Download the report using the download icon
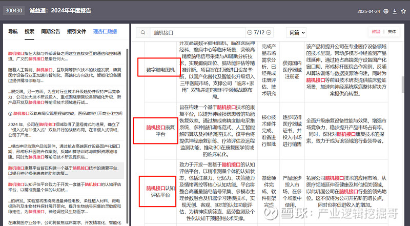This screenshot has width=410, height=226. [x=395, y=11]
